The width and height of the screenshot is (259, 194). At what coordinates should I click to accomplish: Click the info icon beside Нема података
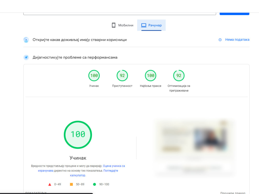click(220, 40)
